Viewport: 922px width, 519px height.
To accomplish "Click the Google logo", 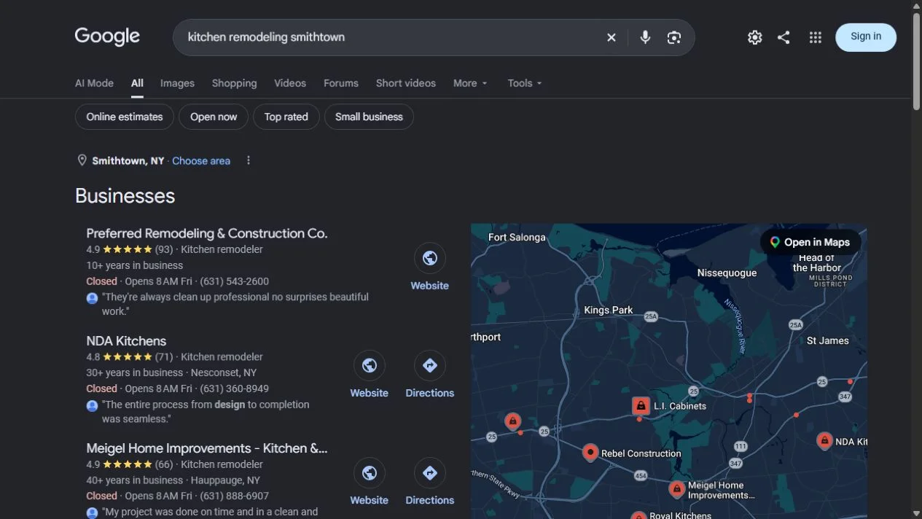I will pos(107,36).
